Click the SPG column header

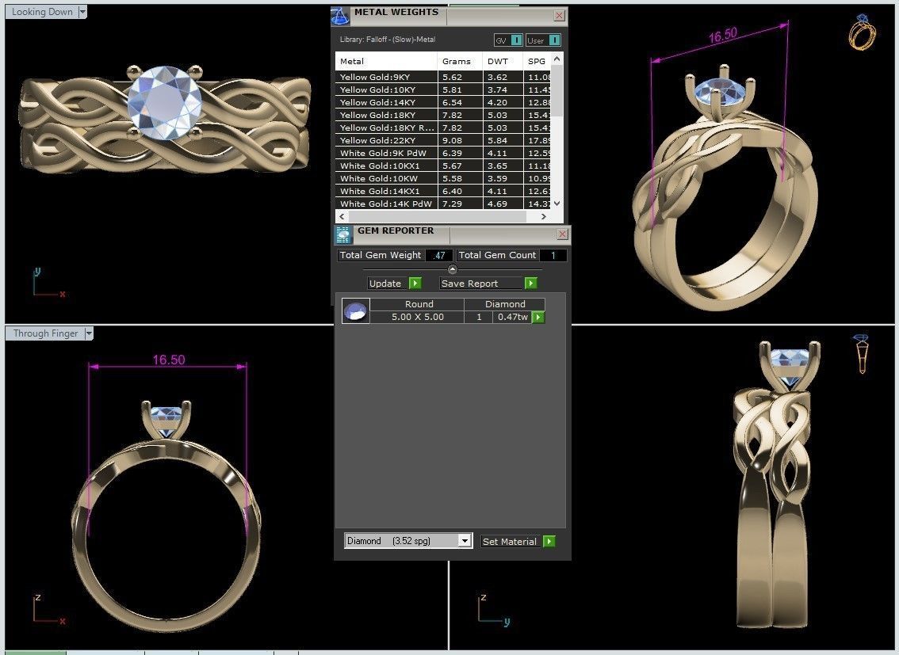click(537, 61)
